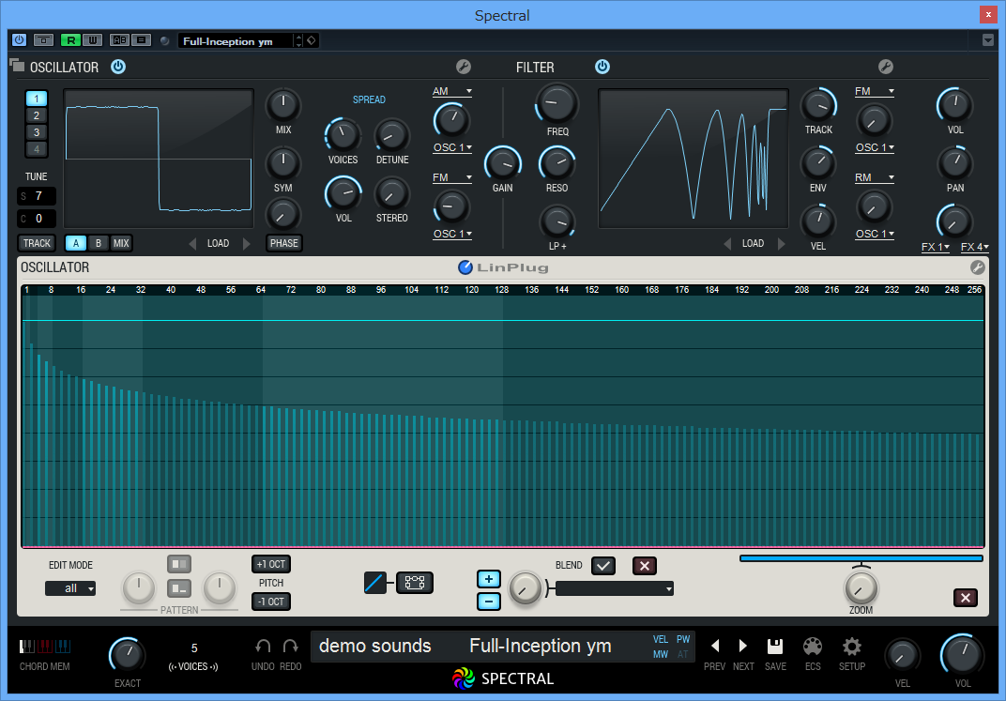Viewport: 1006px width, 701px height.
Task: Load previous oscillator waveform with left arrow
Action: (192, 244)
